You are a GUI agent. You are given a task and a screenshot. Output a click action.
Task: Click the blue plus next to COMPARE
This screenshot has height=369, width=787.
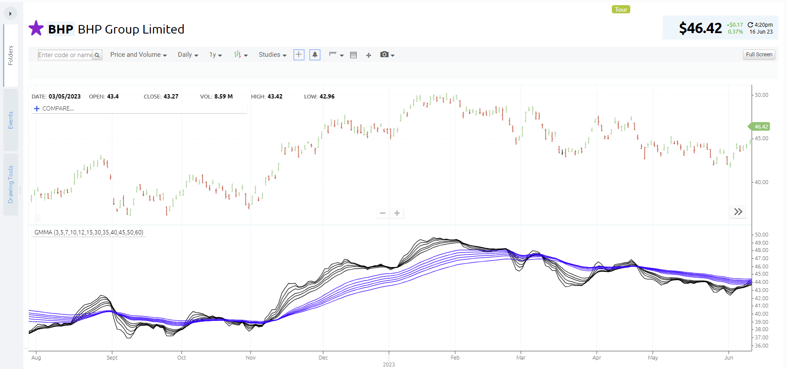point(37,108)
